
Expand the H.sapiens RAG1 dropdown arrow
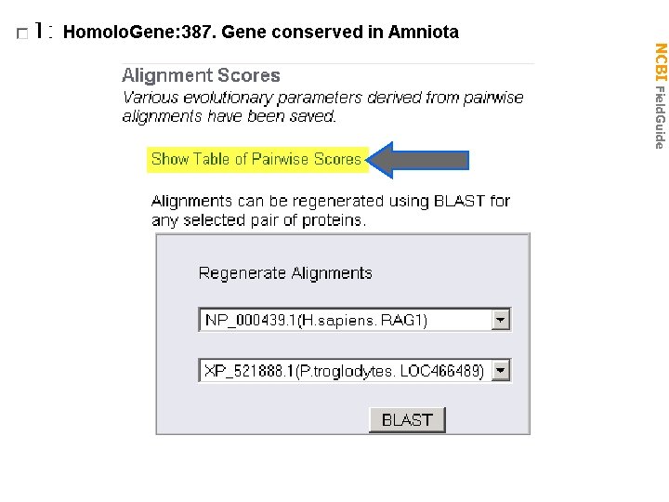click(x=501, y=320)
